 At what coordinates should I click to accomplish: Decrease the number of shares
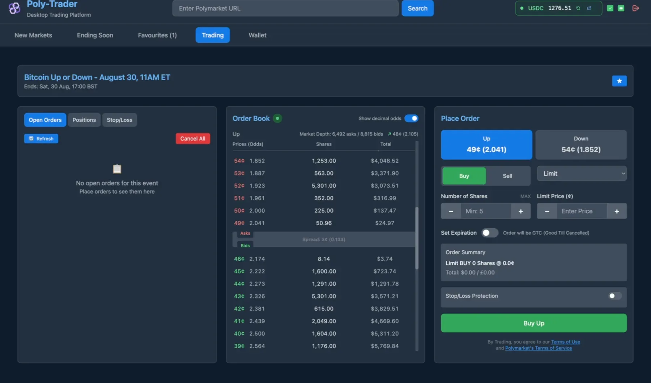(451, 211)
